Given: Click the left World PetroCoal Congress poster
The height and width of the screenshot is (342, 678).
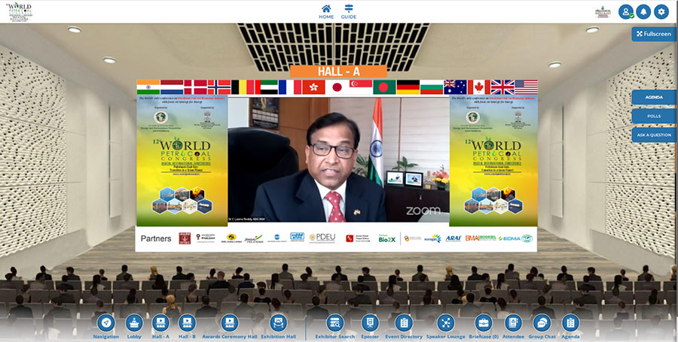Looking at the screenshot, I should pyautogui.click(x=182, y=161).
